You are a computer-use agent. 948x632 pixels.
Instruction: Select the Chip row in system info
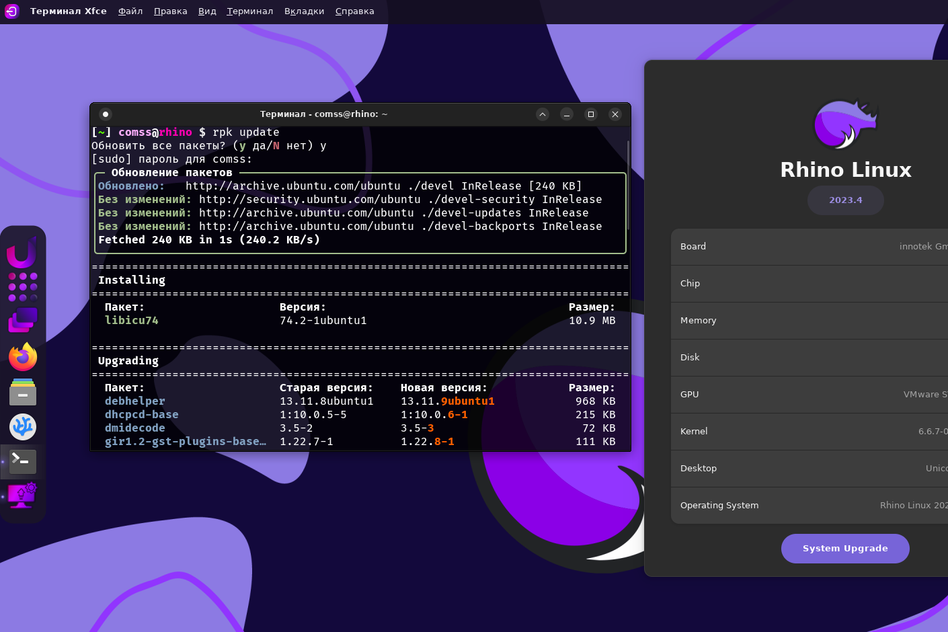(809, 284)
